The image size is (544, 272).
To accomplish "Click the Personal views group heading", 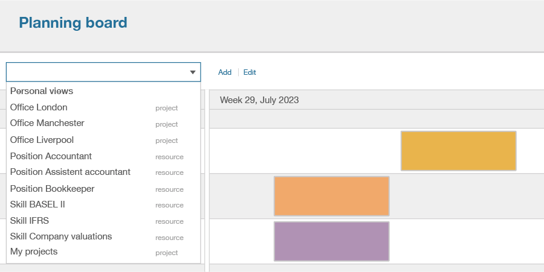I will point(42,91).
